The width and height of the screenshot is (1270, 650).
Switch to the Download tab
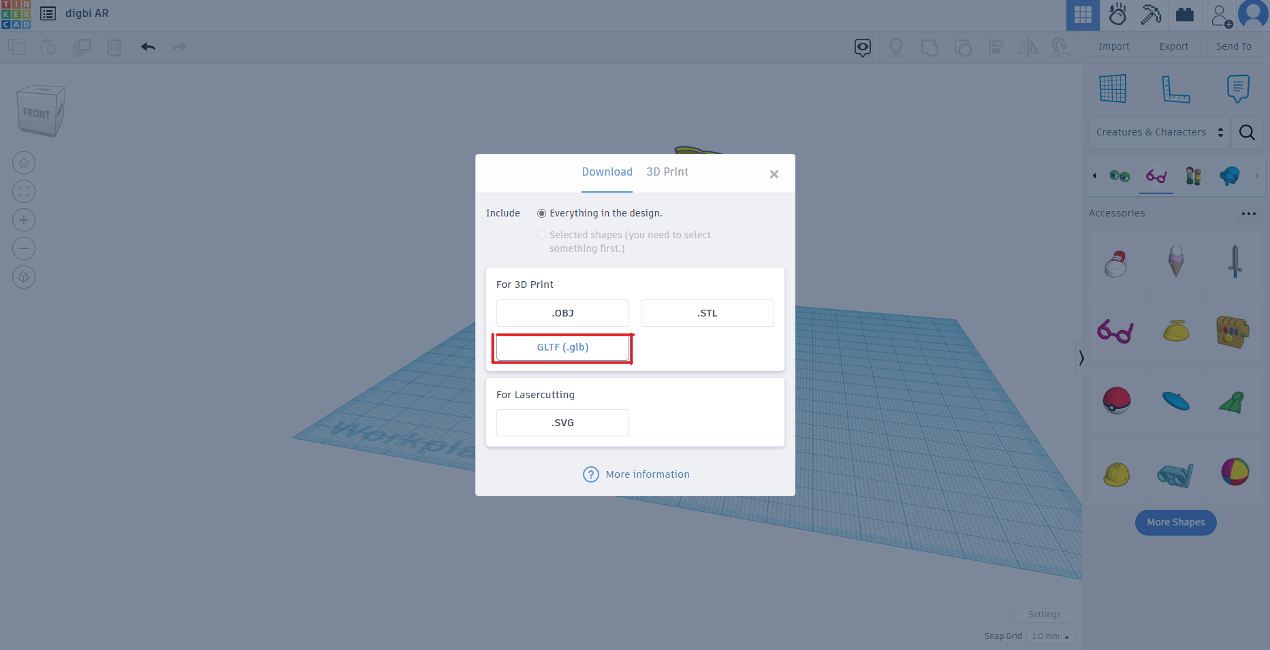(607, 172)
